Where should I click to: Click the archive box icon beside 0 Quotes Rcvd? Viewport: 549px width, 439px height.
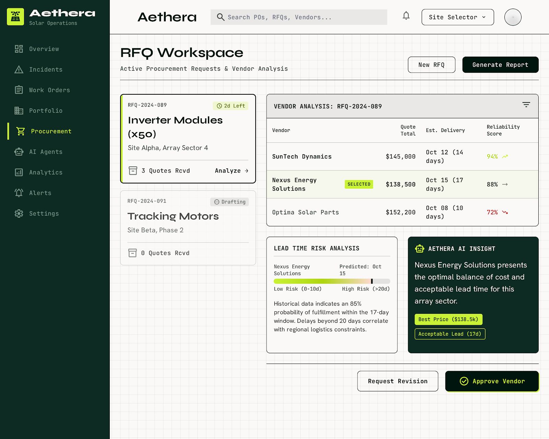coord(132,253)
